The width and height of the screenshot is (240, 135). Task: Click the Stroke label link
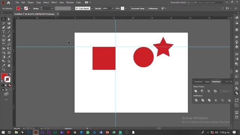pos(36,9)
